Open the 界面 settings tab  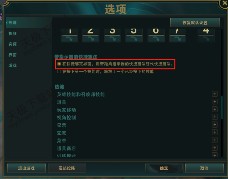click(13, 55)
